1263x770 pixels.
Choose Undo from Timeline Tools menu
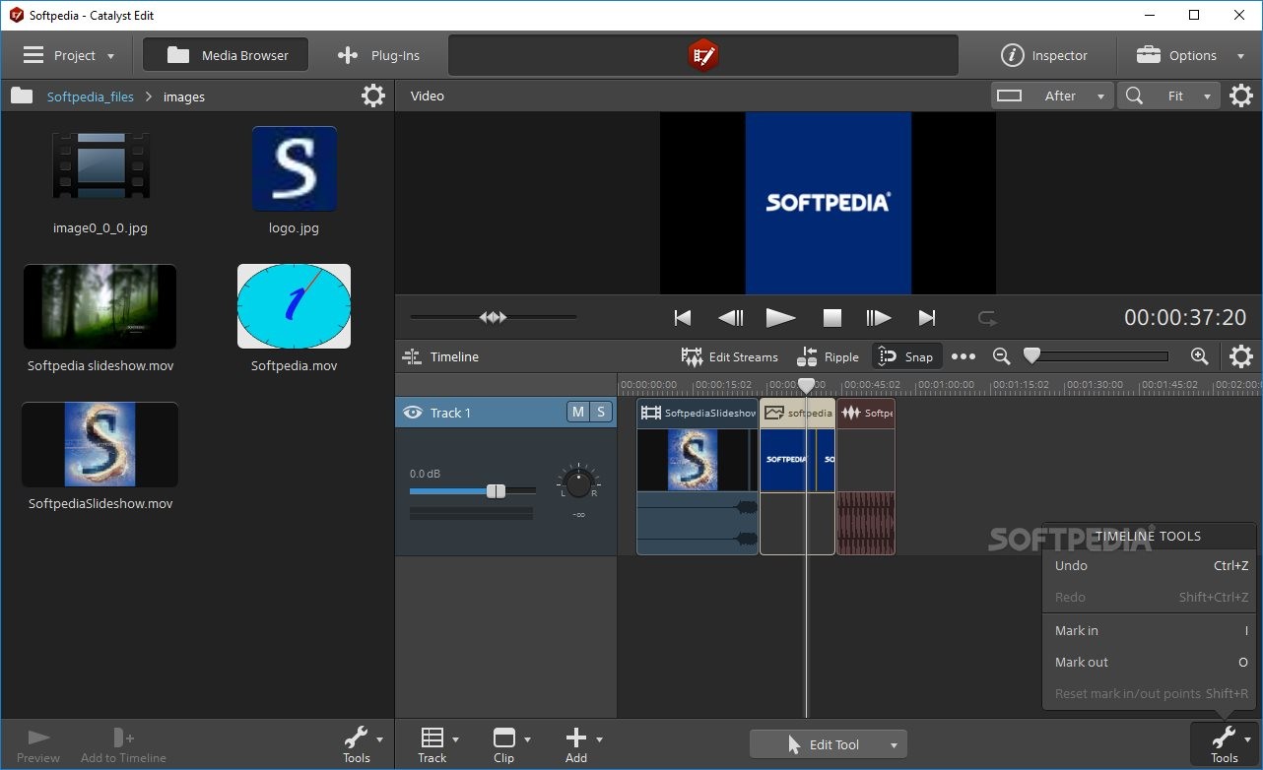(1150, 565)
